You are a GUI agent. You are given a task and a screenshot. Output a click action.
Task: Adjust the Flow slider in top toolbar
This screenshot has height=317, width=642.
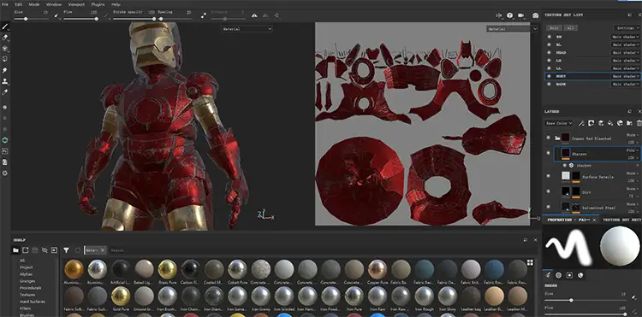81,19
